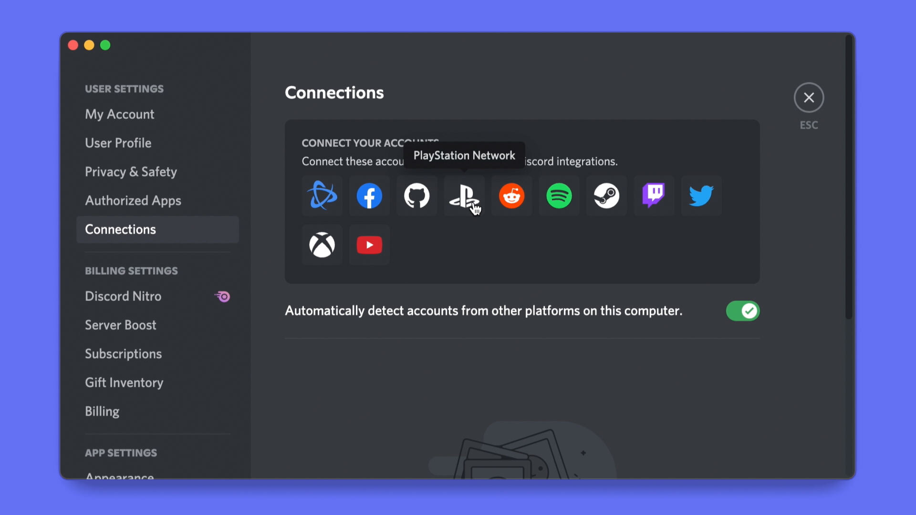Connect Facebook account to Discord
The width and height of the screenshot is (916, 515).
point(369,196)
